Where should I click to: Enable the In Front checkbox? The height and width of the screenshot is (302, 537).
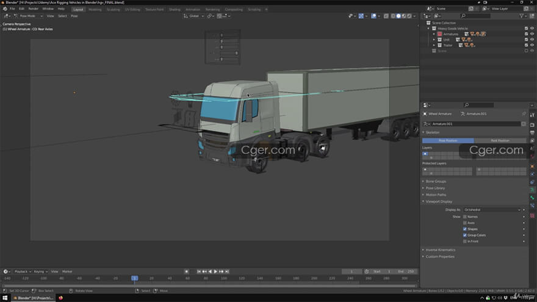click(465, 242)
